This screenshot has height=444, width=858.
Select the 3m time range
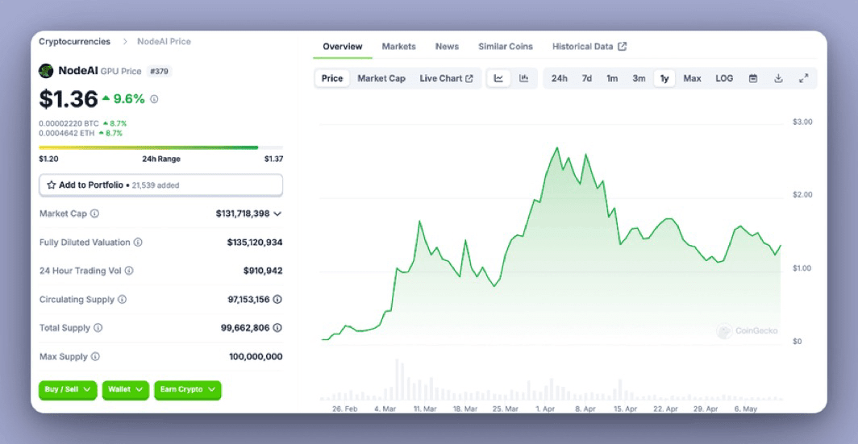tap(639, 78)
